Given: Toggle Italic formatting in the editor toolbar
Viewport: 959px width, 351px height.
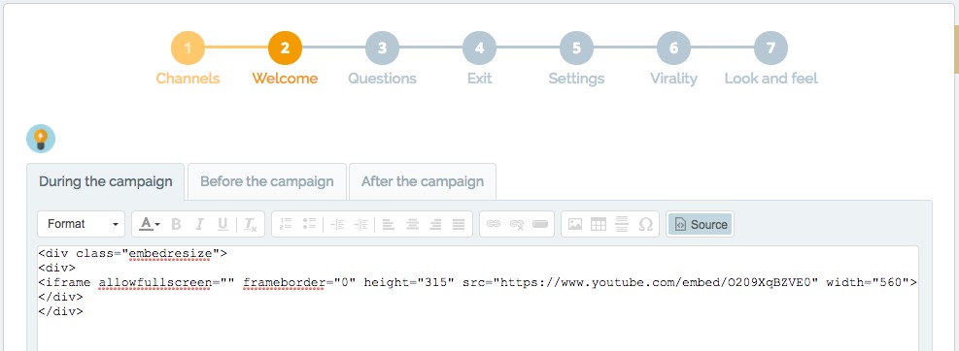Looking at the screenshot, I should click(x=199, y=224).
